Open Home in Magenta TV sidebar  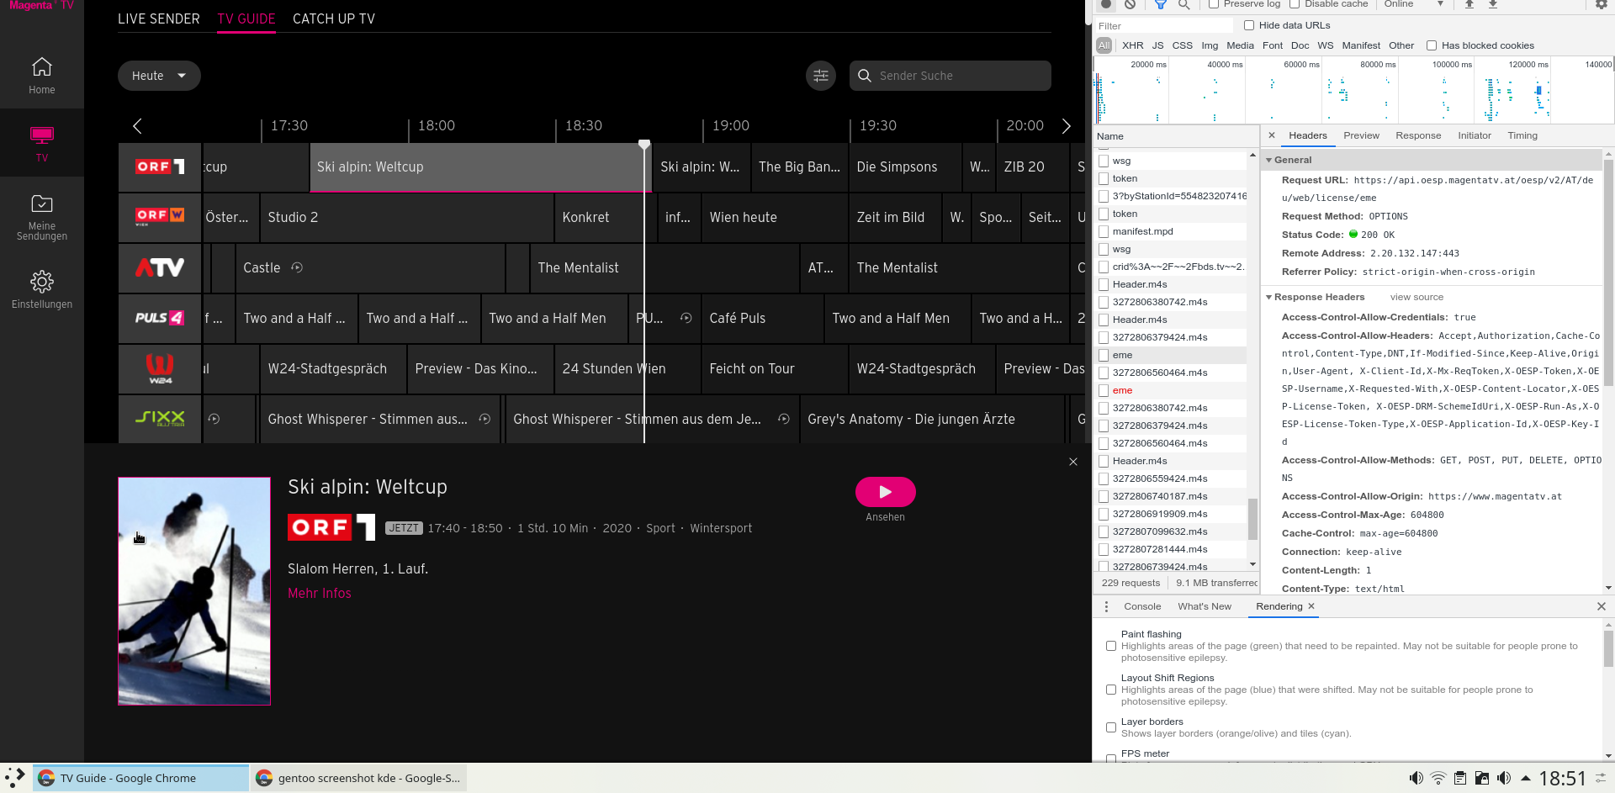[x=41, y=75]
